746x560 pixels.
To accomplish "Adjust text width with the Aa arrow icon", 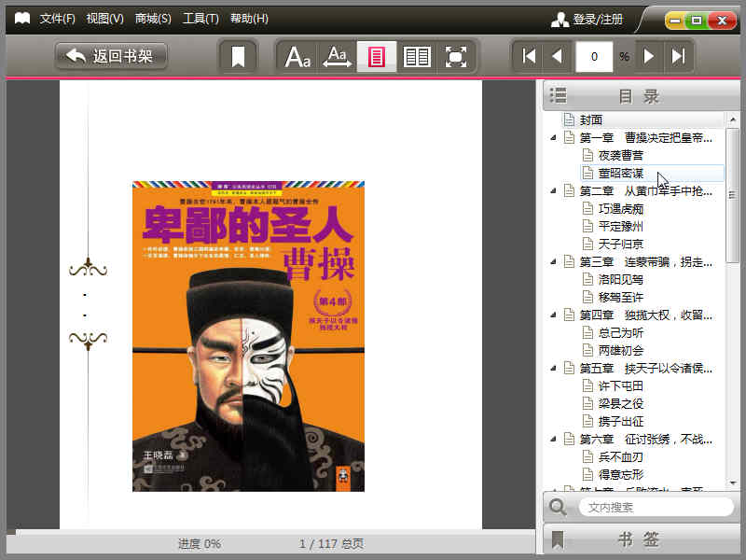I will click(337, 57).
